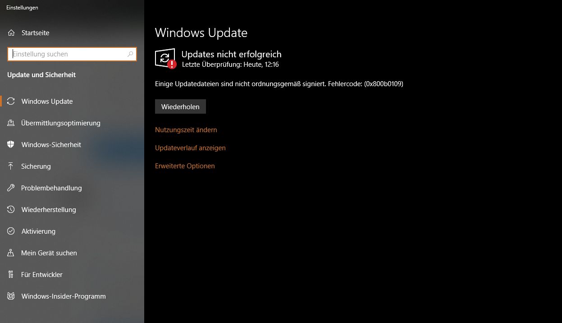Click the Aktivierung checkmark circle icon

11,231
